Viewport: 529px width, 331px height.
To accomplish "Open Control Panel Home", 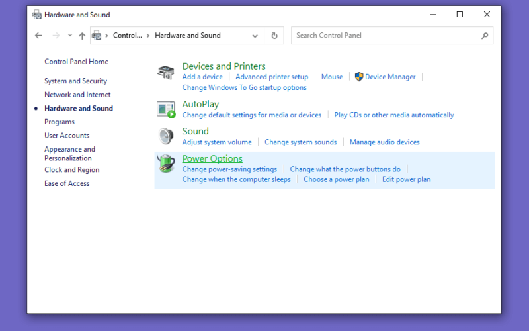I will click(76, 62).
